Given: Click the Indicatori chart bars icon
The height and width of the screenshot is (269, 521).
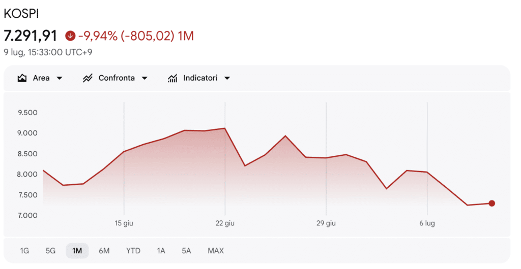Looking at the screenshot, I should tap(172, 78).
